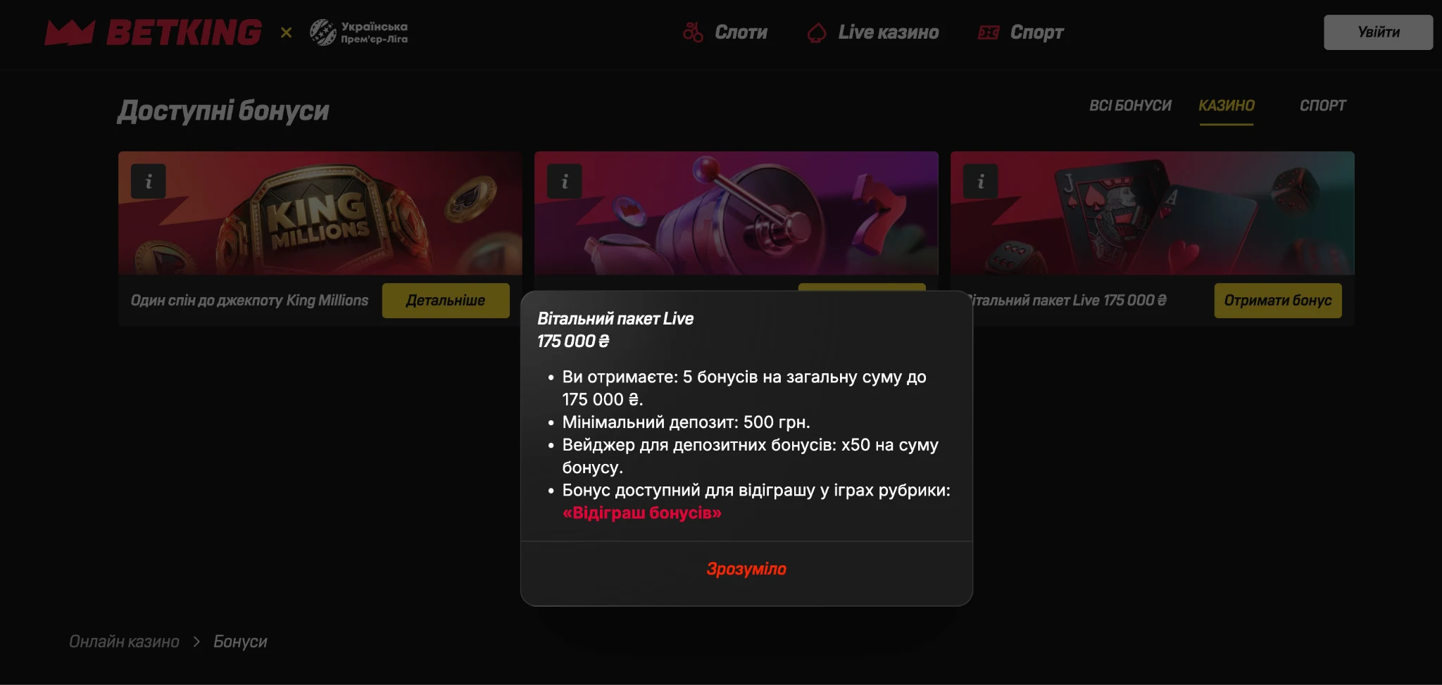Open the Live казино menu item
This screenshot has width=1442, height=685.
(888, 32)
